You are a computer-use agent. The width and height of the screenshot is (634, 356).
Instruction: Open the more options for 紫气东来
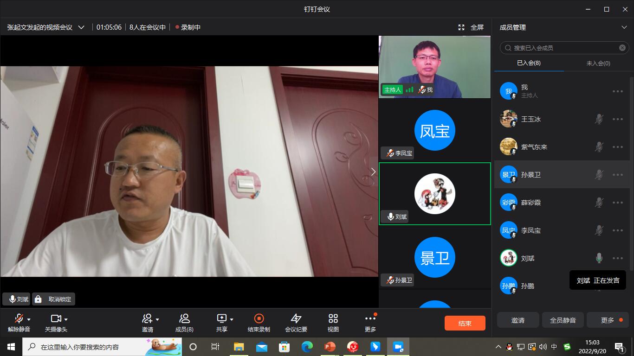[618, 147]
